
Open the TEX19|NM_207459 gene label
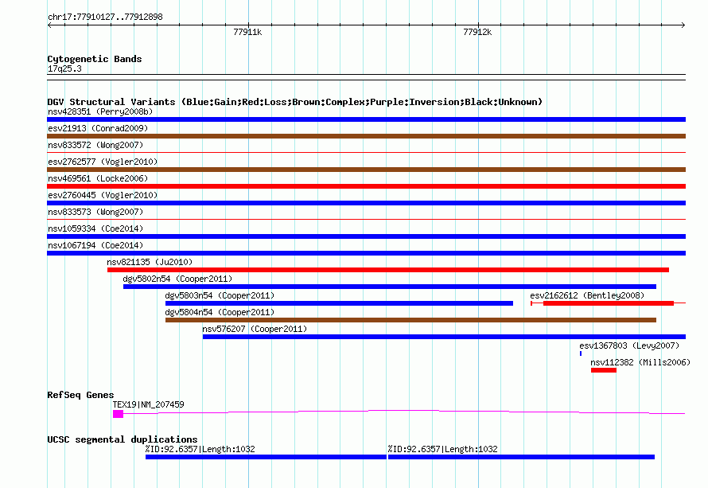(x=149, y=404)
